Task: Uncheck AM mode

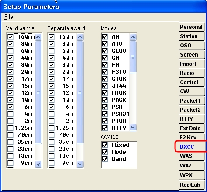Action: point(105,37)
